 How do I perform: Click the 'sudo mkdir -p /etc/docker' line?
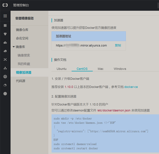click(73, 118)
